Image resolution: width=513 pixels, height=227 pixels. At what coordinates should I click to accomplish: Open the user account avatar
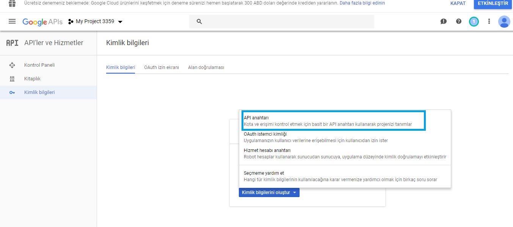504,22
